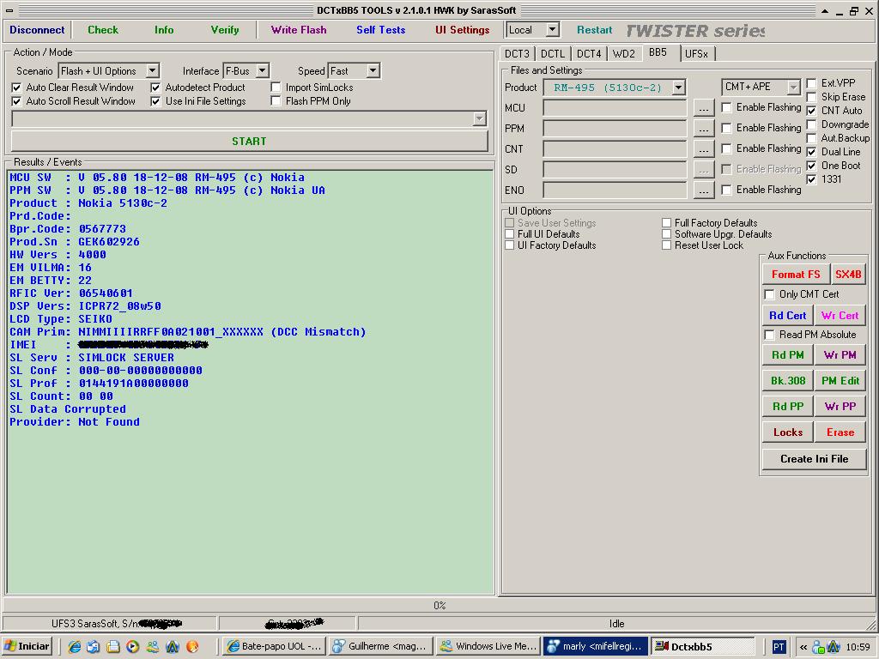Click the Format FS button
The height and width of the screenshot is (659, 879).
point(795,275)
